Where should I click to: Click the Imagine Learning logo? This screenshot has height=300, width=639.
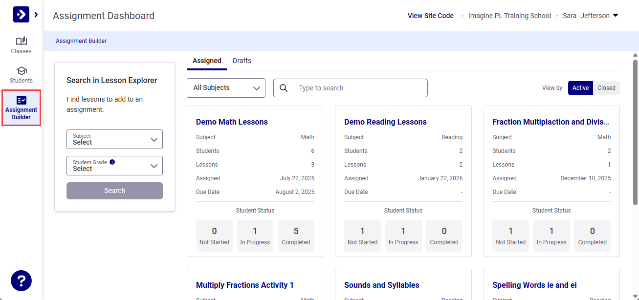coord(21,14)
